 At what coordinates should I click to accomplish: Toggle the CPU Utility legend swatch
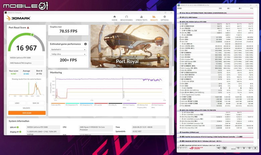pyautogui.click(x=115, y=103)
